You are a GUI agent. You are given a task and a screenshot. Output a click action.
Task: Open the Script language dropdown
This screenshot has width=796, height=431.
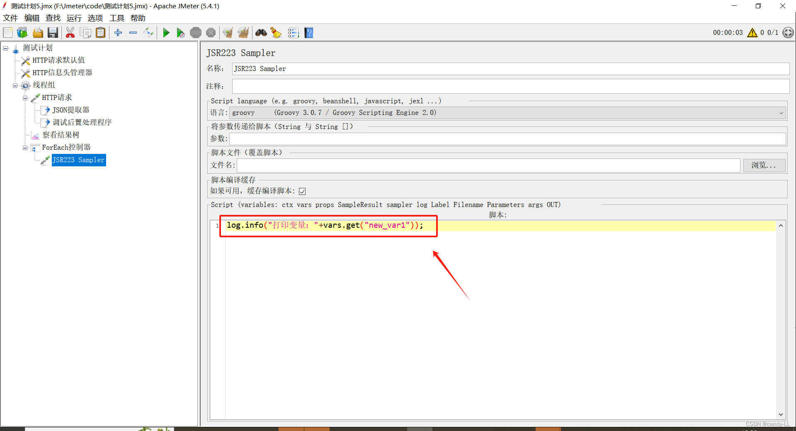(x=781, y=112)
